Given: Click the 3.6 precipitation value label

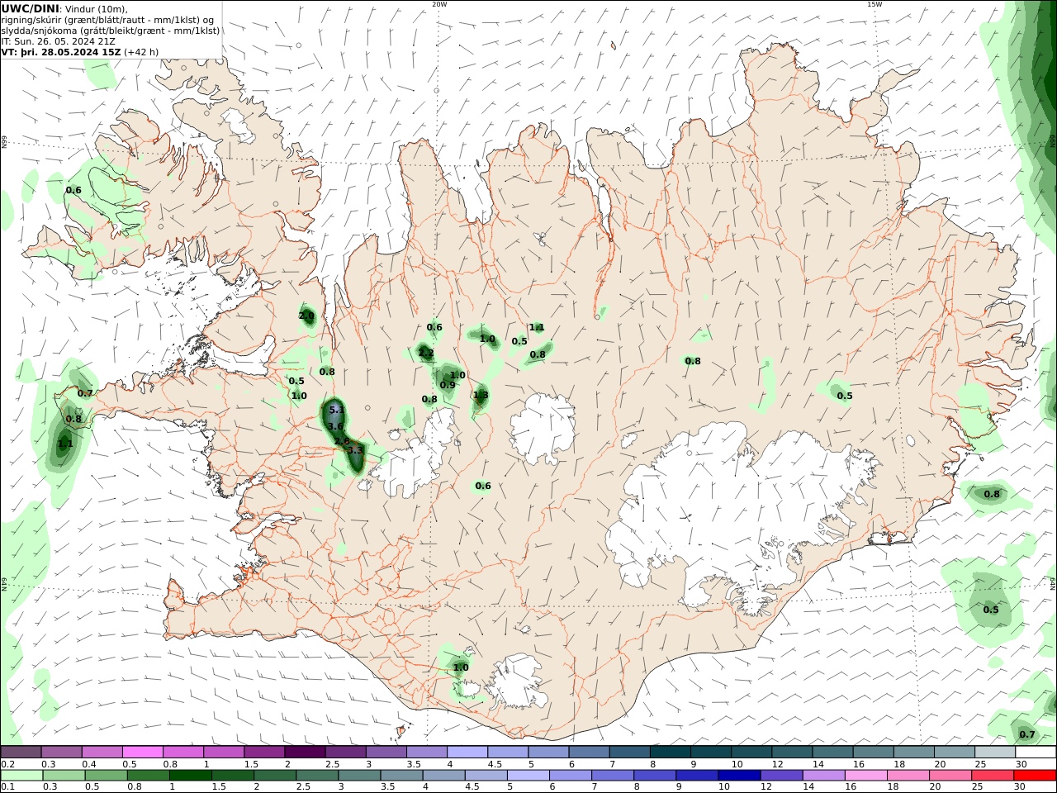Looking at the screenshot, I should [x=336, y=426].
